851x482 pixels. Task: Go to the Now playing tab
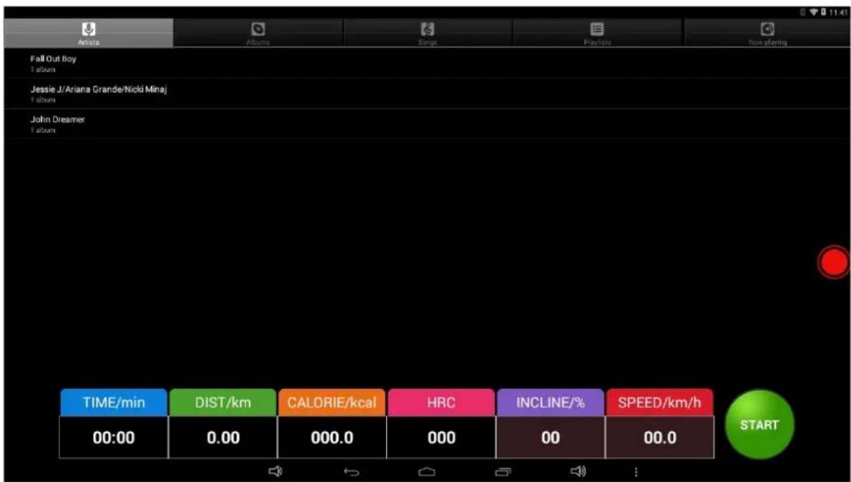pyautogui.click(x=767, y=33)
